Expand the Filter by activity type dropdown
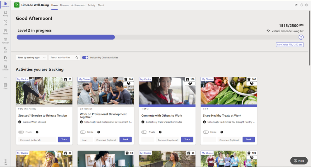311x167 pixels. pyautogui.click(x=31, y=58)
